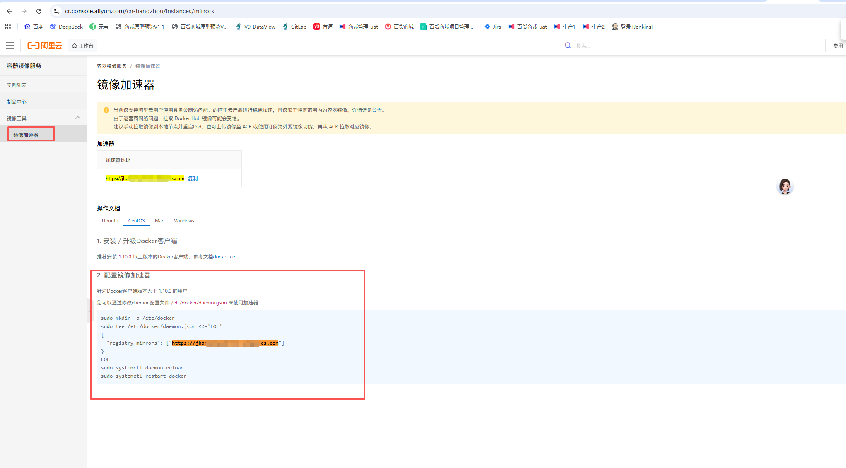Click the browser back arrow
The image size is (846, 468).
pyautogui.click(x=9, y=11)
